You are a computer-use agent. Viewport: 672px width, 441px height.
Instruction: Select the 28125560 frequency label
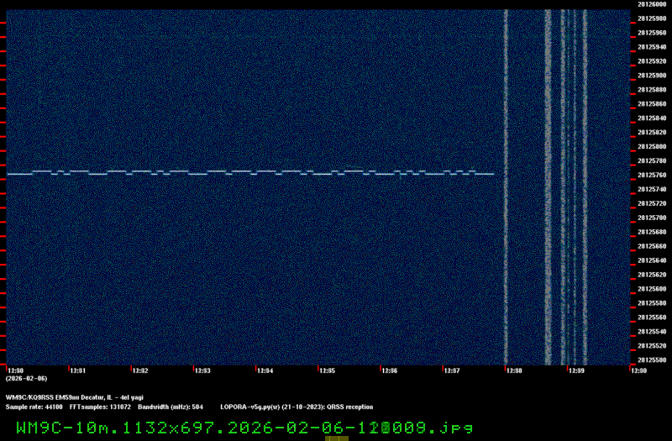tap(652, 318)
